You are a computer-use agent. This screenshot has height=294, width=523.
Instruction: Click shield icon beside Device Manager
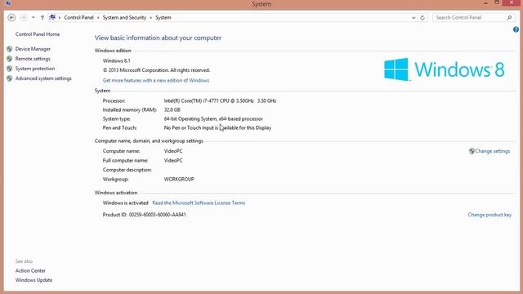[9, 49]
